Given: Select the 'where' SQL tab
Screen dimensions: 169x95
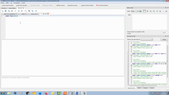Looking at the screenshot, I should [x=23, y=14].
